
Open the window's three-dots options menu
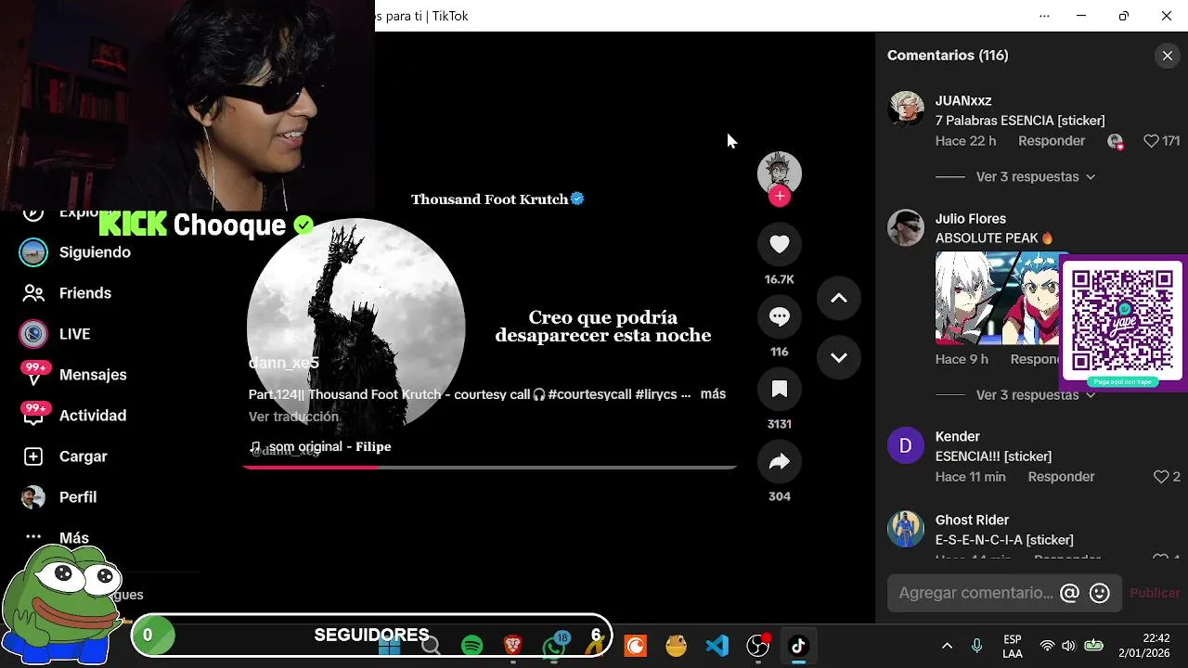1044,16
